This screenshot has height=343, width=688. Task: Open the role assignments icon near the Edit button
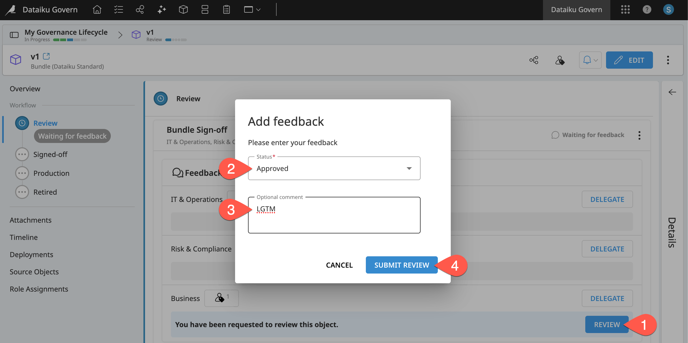(560, 60)
